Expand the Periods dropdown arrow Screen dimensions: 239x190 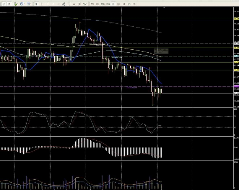pos(24,4)
